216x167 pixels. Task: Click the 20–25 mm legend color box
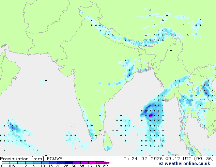pyautogui.click(x=61, y=163)
